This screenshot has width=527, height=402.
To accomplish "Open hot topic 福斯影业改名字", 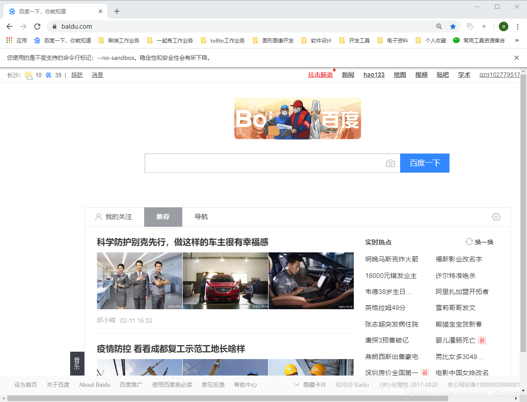I will click(459, 259).
